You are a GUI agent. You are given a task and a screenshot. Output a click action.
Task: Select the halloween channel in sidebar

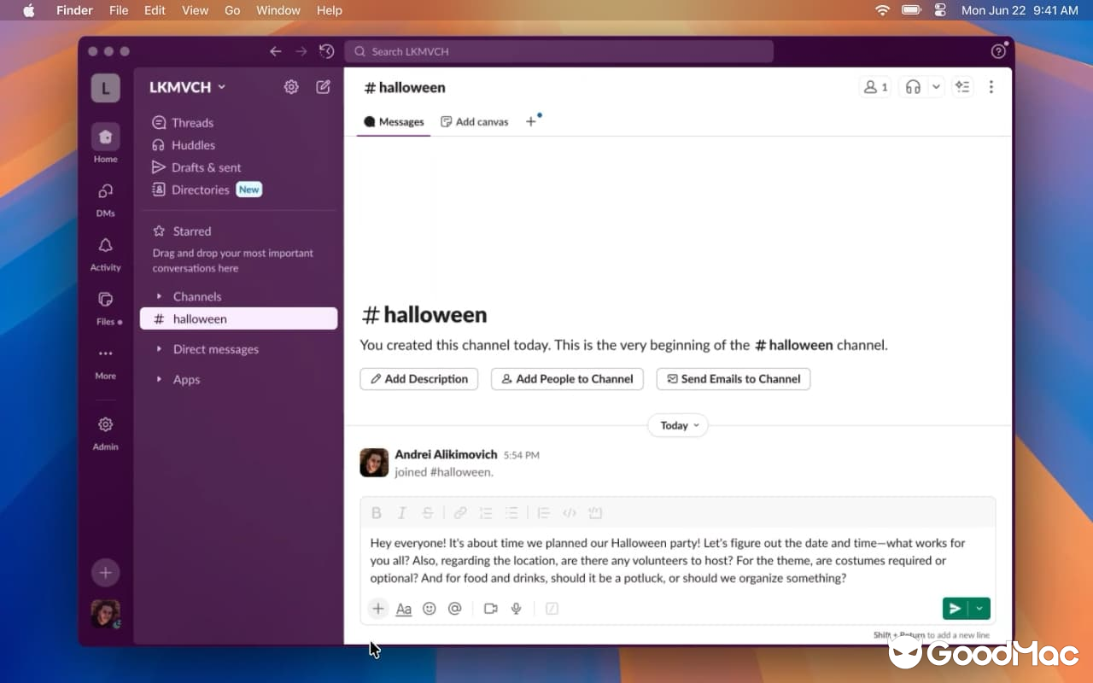point(239,318)
